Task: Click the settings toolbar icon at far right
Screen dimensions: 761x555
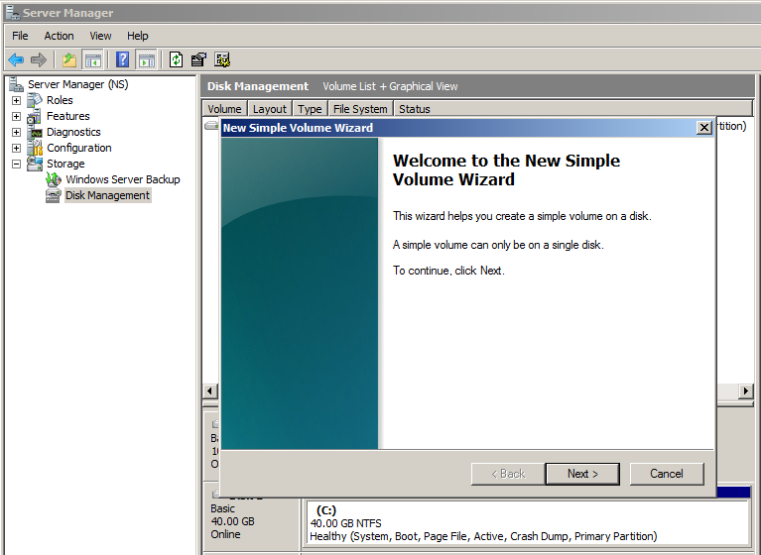Action: point(222,60)
